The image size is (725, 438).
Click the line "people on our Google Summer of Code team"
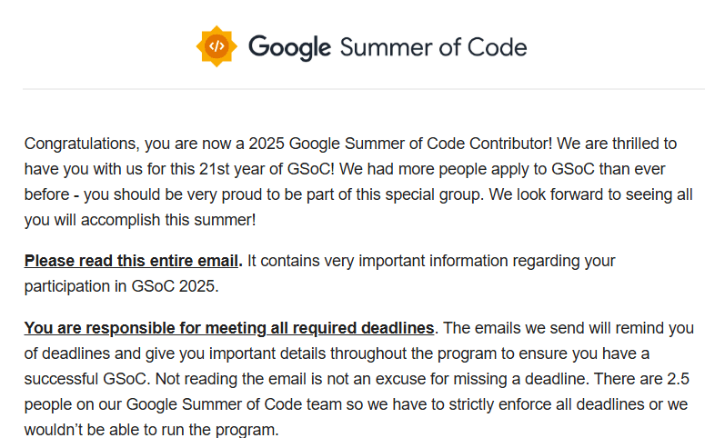click(182, 403)
